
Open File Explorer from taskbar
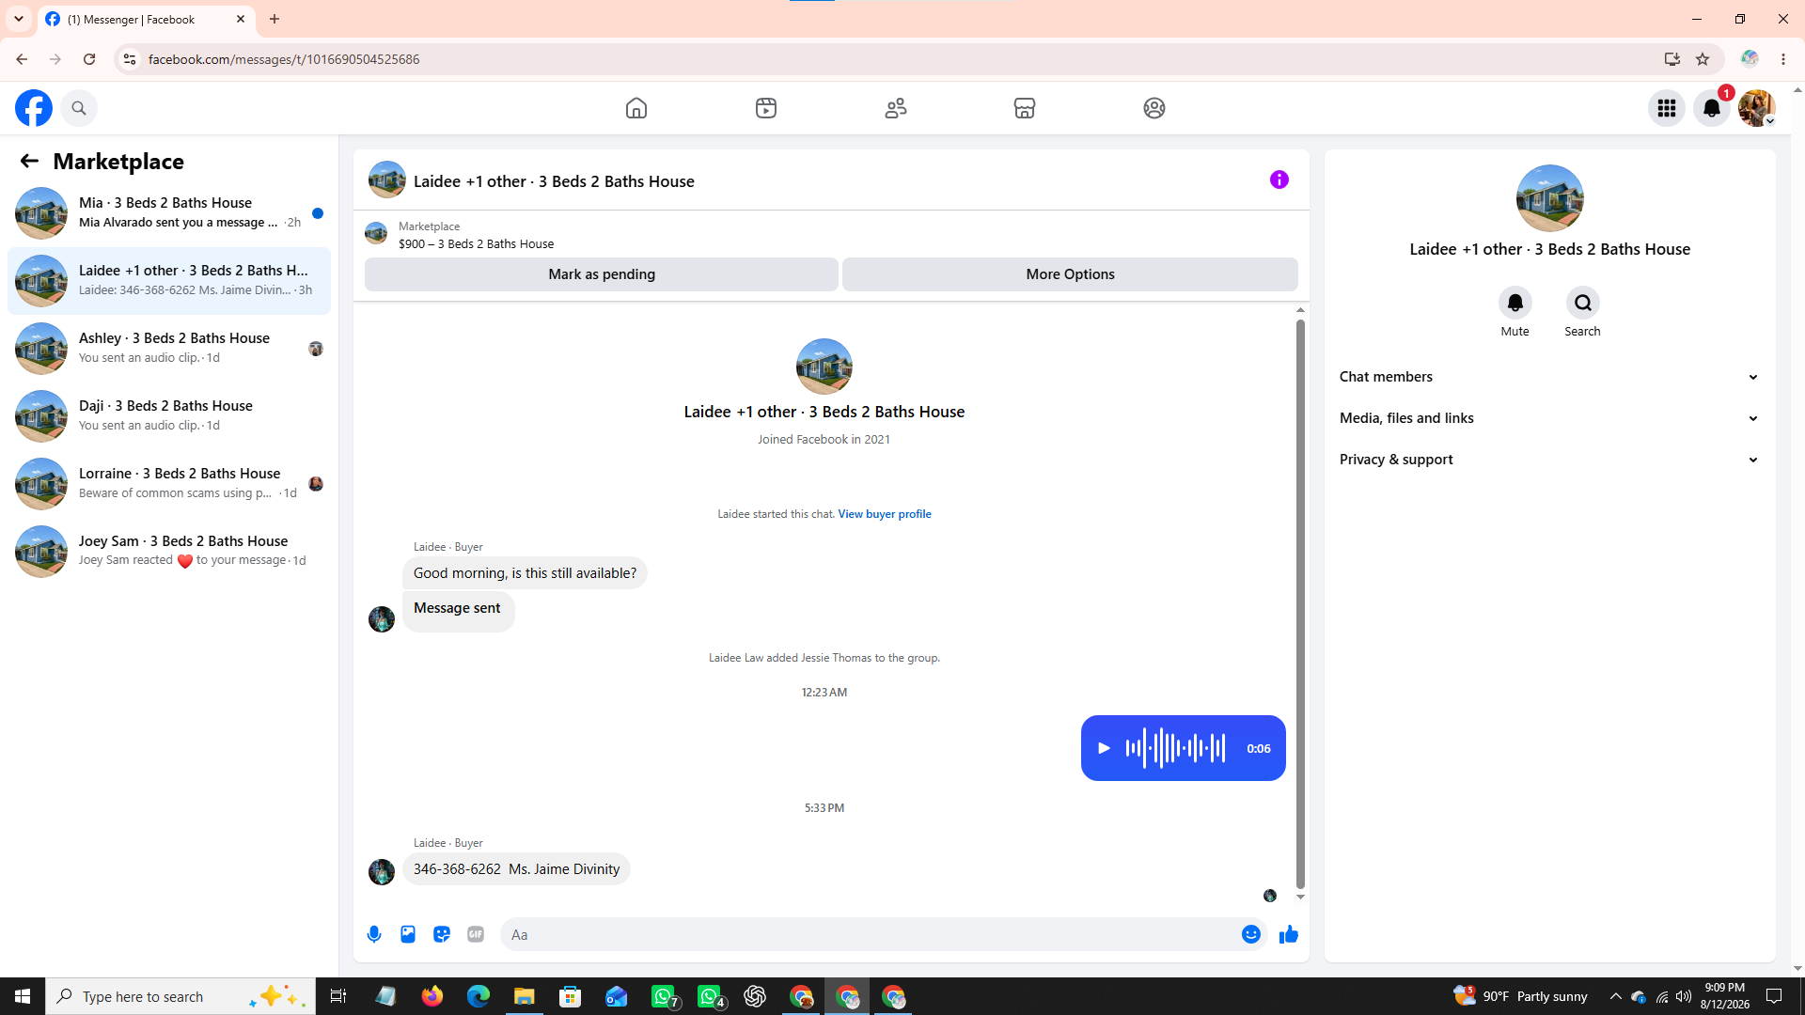pos(525,996)
